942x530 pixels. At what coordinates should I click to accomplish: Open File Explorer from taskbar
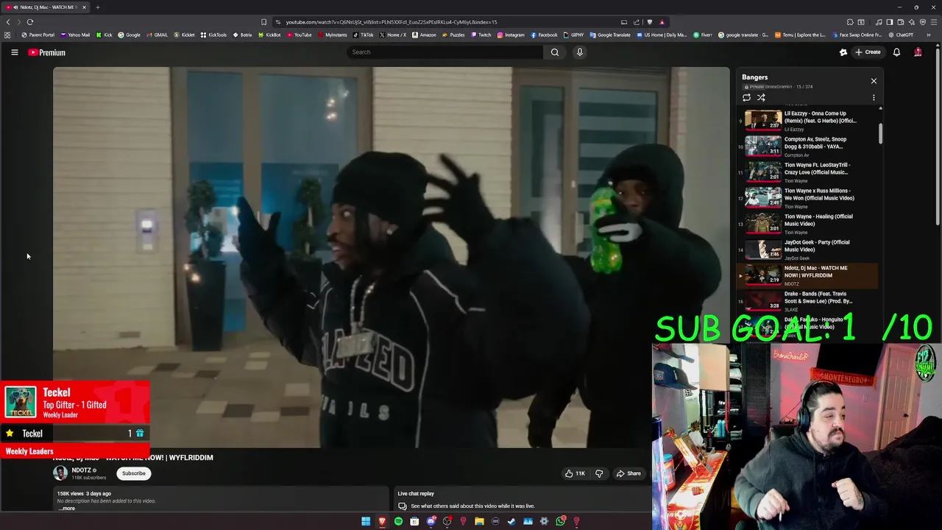479,521
